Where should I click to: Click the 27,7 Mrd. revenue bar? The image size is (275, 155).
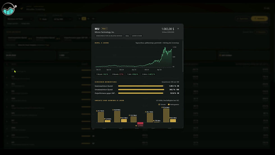[101, 117]
